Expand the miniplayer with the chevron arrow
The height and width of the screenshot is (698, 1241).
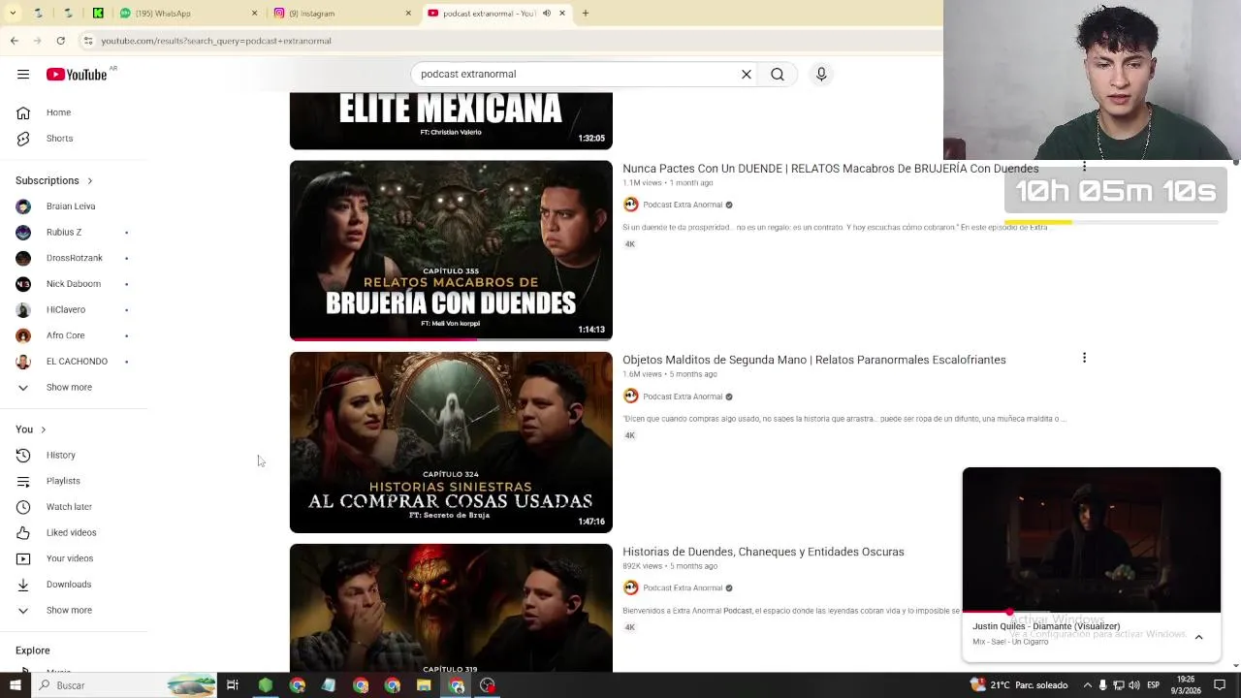tap(1198, 637)
